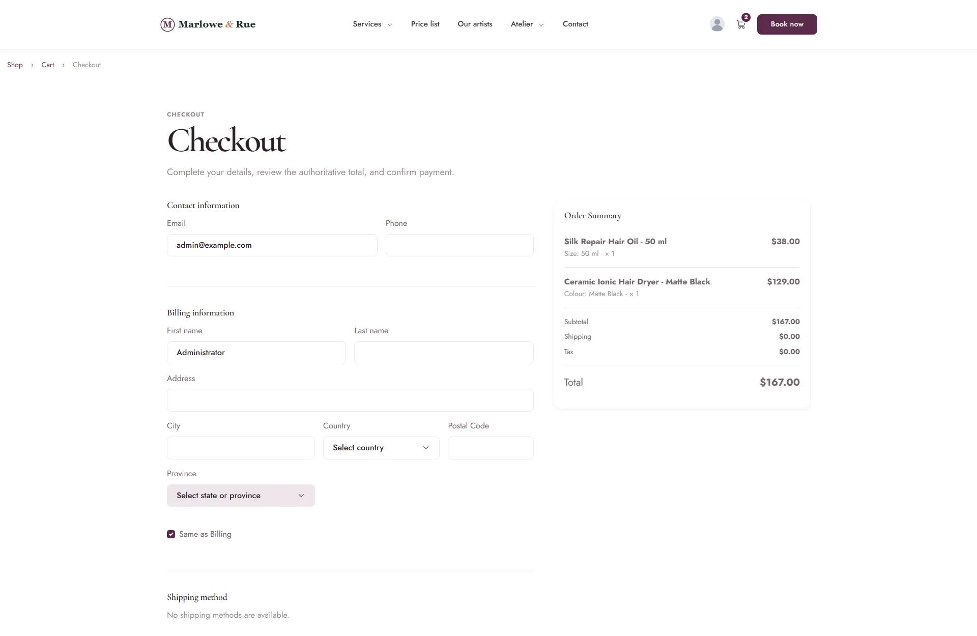Follow the Shop breadcrumb link
Viewport: 977px width, 636px height.
pyautogui.click(x=15, y=65)
